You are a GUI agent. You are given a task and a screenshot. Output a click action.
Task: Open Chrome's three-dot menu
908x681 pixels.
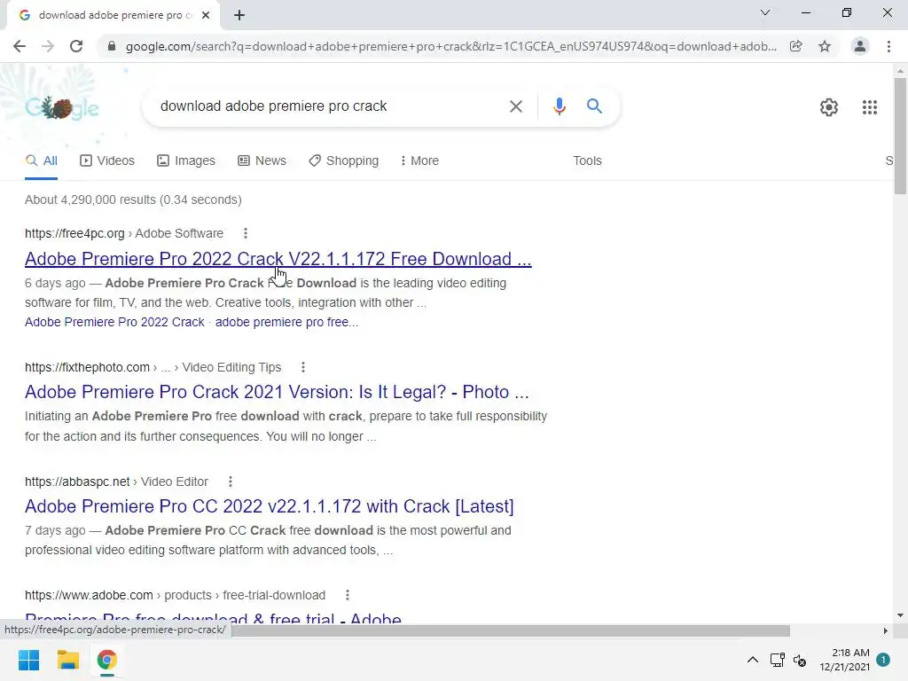(888, 46)
